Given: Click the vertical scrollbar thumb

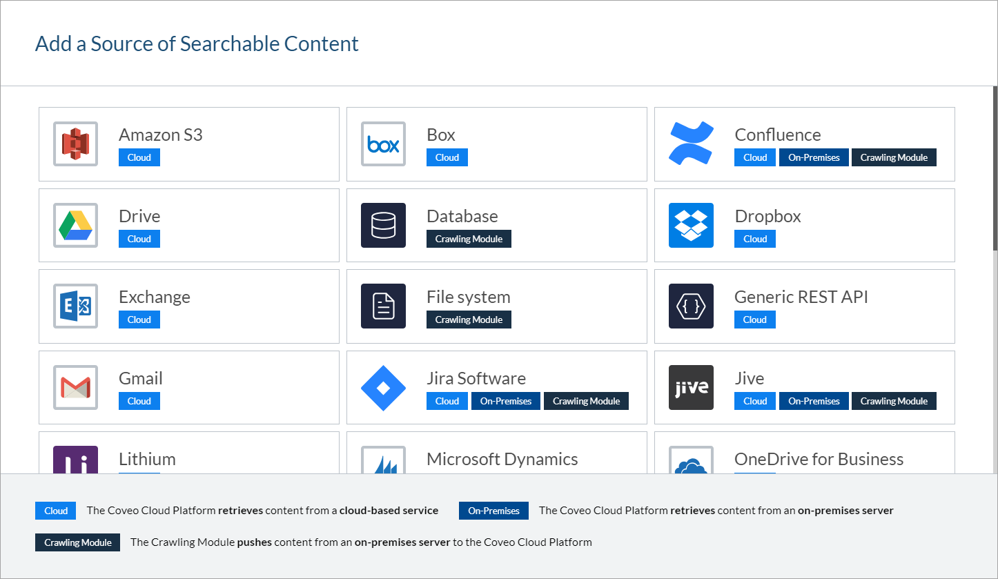Looking at the screenshot, I should click(x=995, y=168).
